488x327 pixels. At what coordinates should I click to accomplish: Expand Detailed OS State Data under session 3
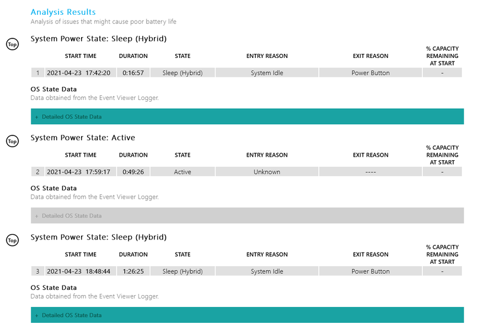pyautogui.click(x=247, y=315)
